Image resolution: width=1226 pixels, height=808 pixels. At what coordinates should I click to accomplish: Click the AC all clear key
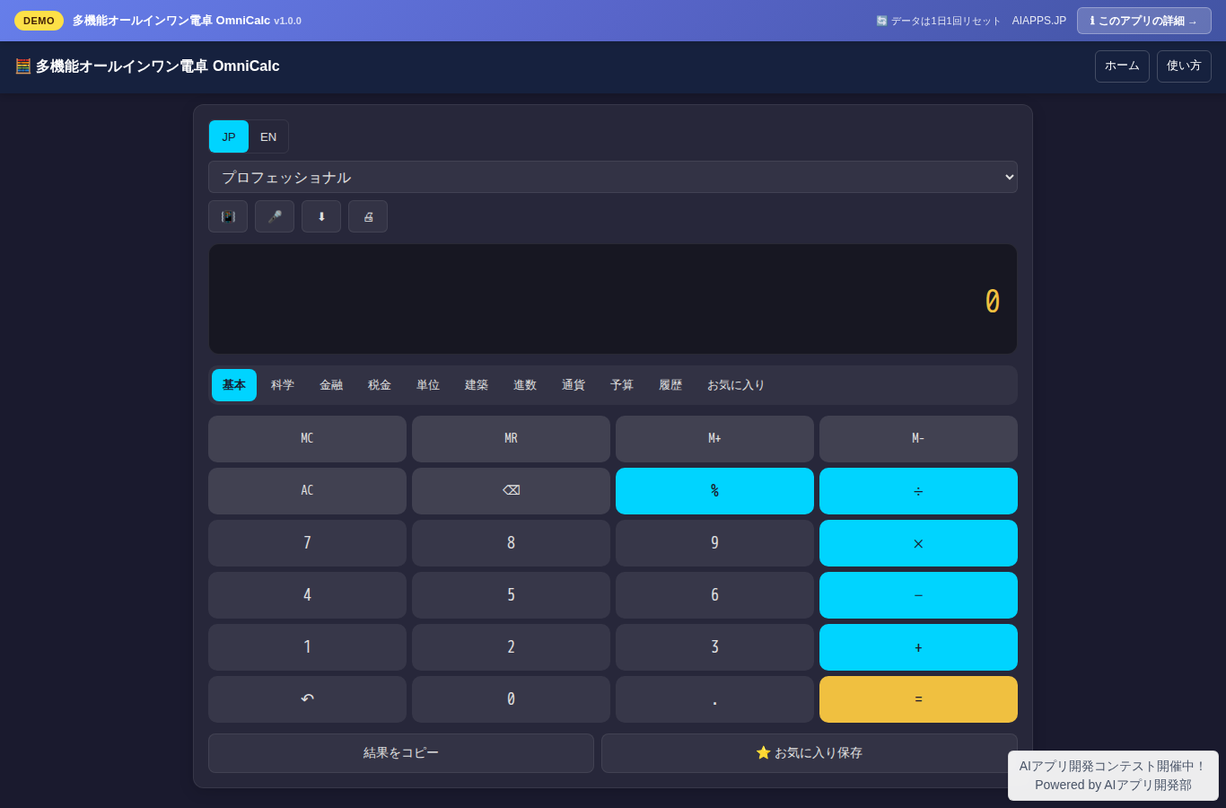pos(307,491)
